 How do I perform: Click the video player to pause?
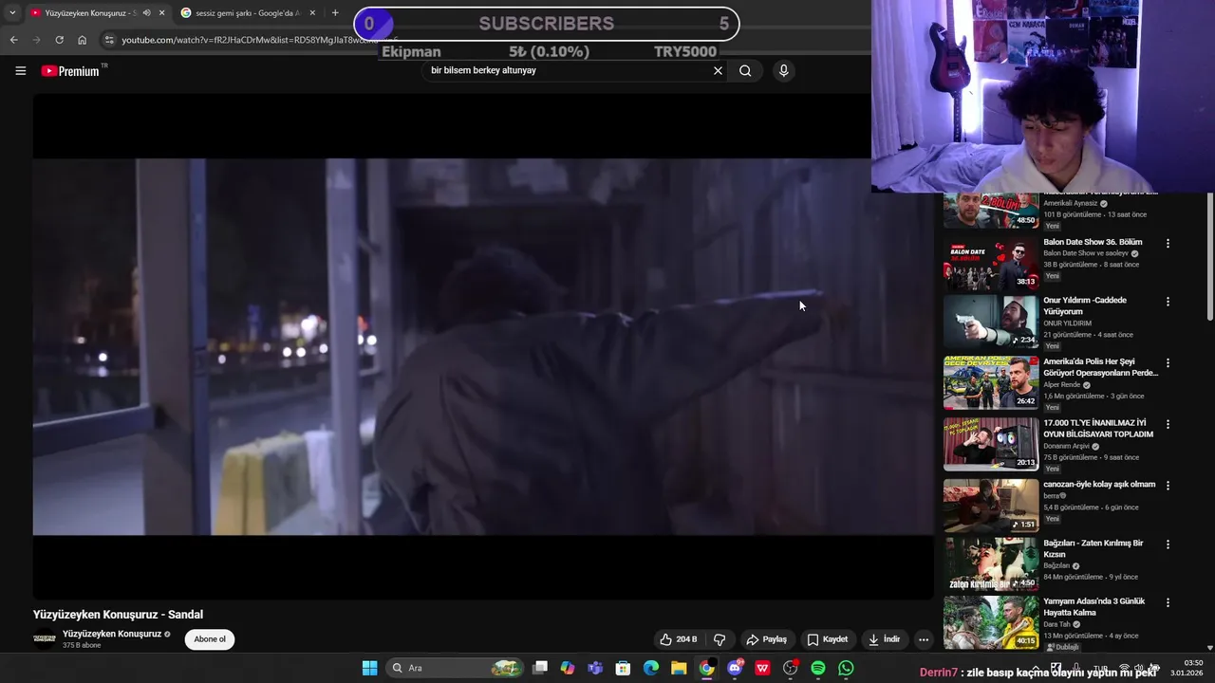483,346
